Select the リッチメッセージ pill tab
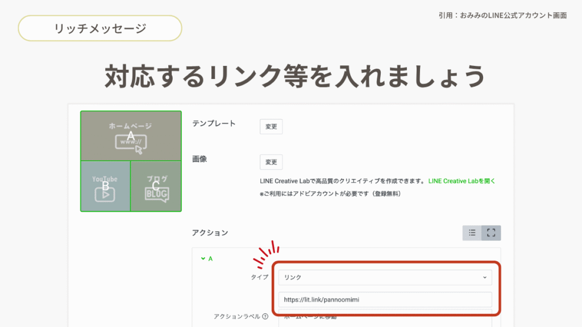Viewport: 582px width, 327px height. click(x=100, y=28)
